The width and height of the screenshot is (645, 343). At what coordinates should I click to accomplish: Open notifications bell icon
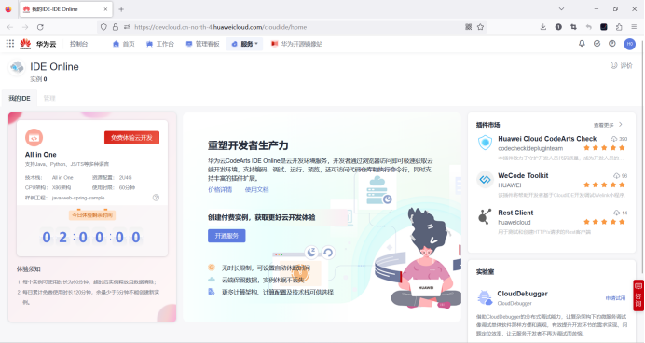tap(582, 43)
